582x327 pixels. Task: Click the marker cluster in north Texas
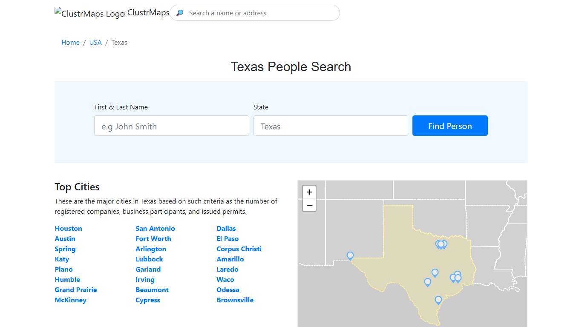[x=441, y=244]
